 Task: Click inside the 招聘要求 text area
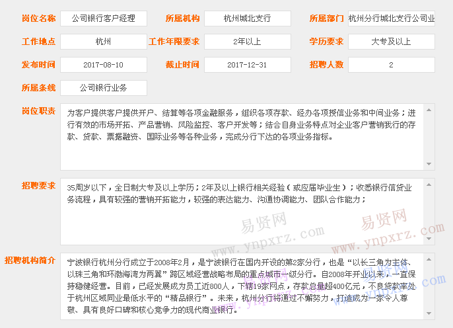[x=241, y=211]
